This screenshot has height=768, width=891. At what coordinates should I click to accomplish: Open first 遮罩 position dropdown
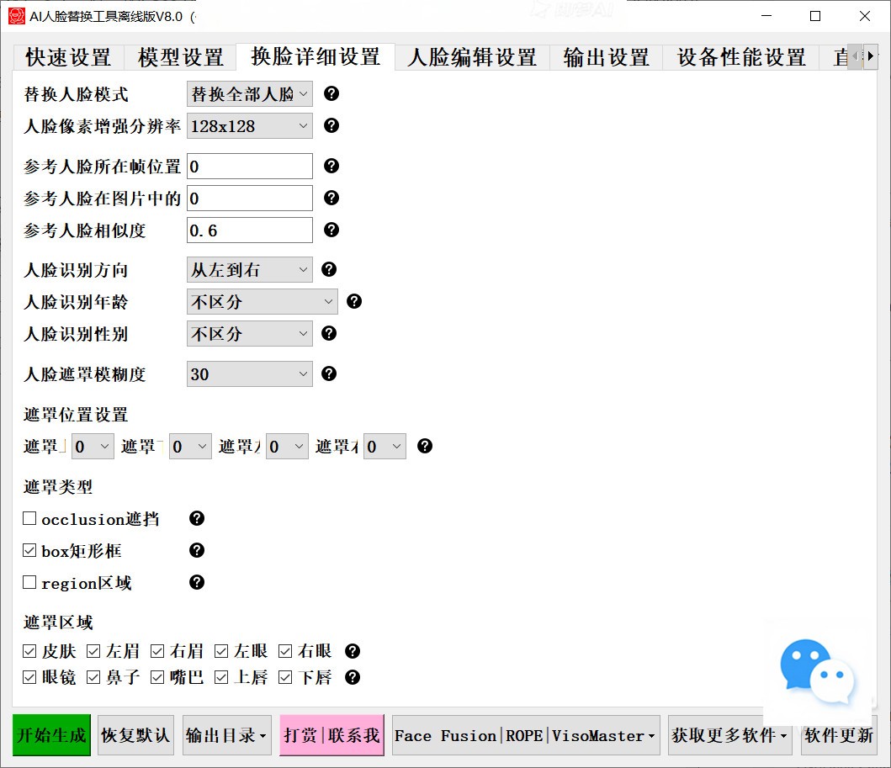(93, 447)
